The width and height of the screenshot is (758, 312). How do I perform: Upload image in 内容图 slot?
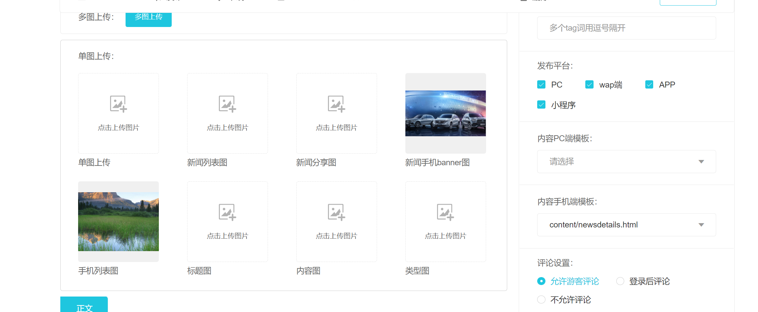click(336, 221)
